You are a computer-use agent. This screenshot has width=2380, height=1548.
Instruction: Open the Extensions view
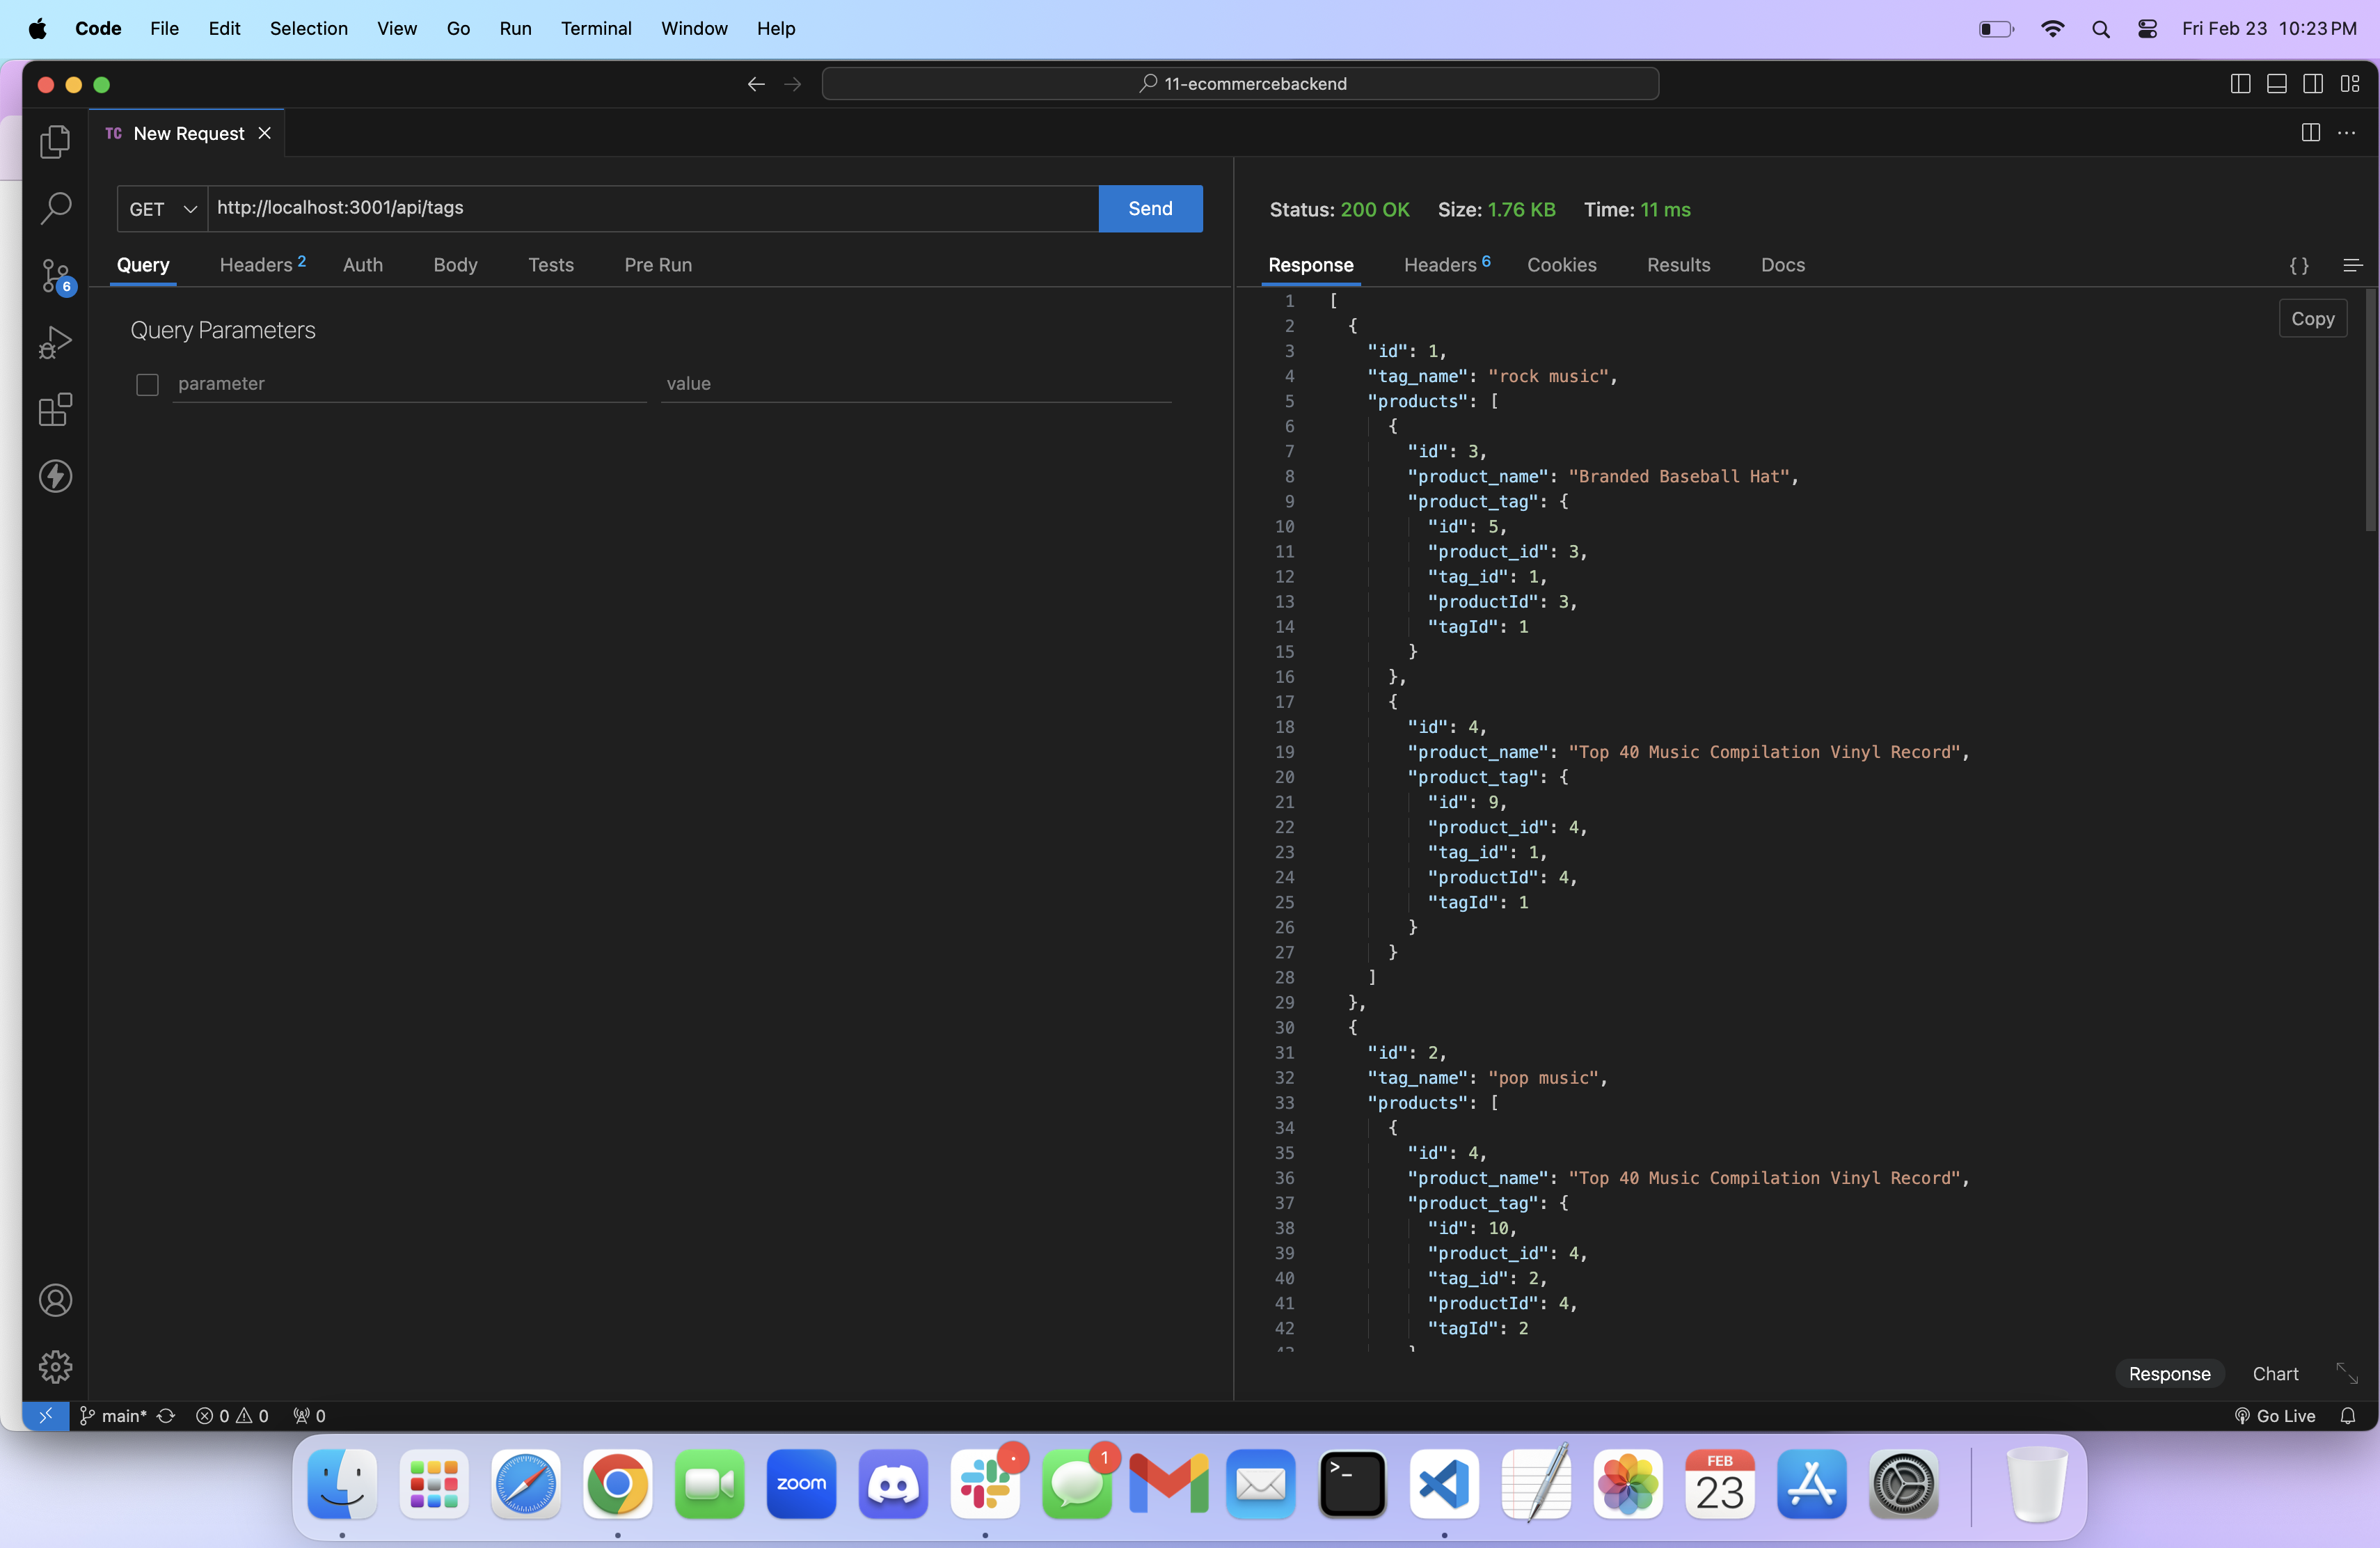point(55,409)
